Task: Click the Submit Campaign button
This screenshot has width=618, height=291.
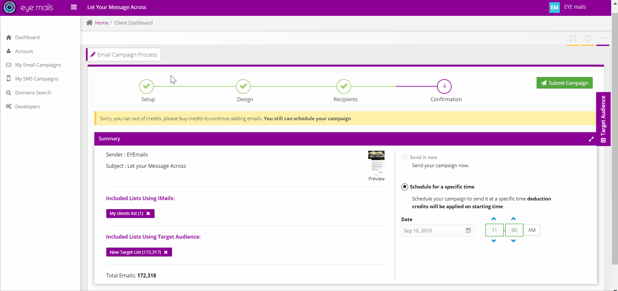Action: coord(564,83)
